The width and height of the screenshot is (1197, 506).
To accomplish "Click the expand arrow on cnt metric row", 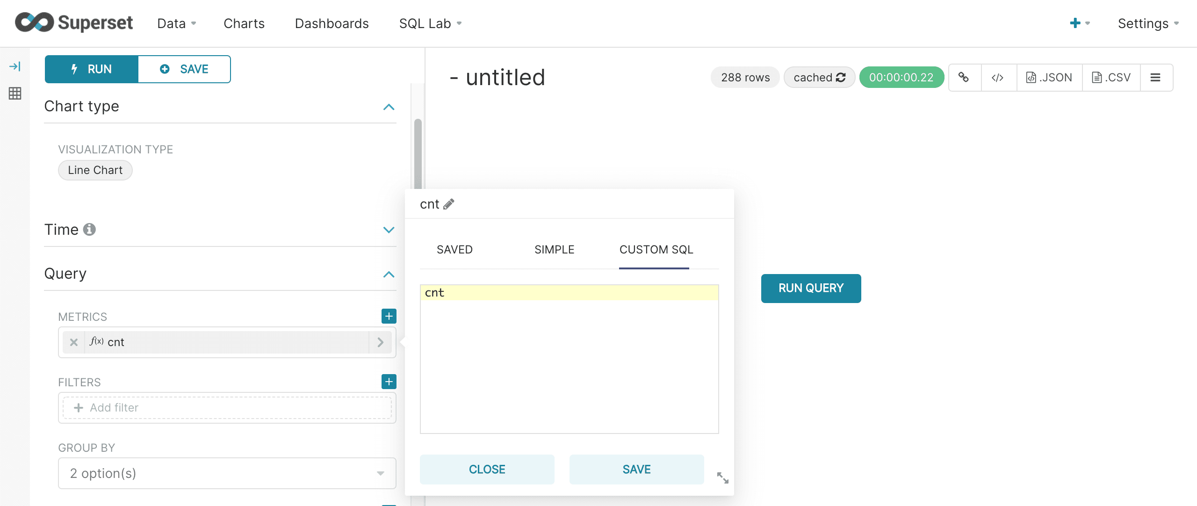I will (x=380, y=342).
